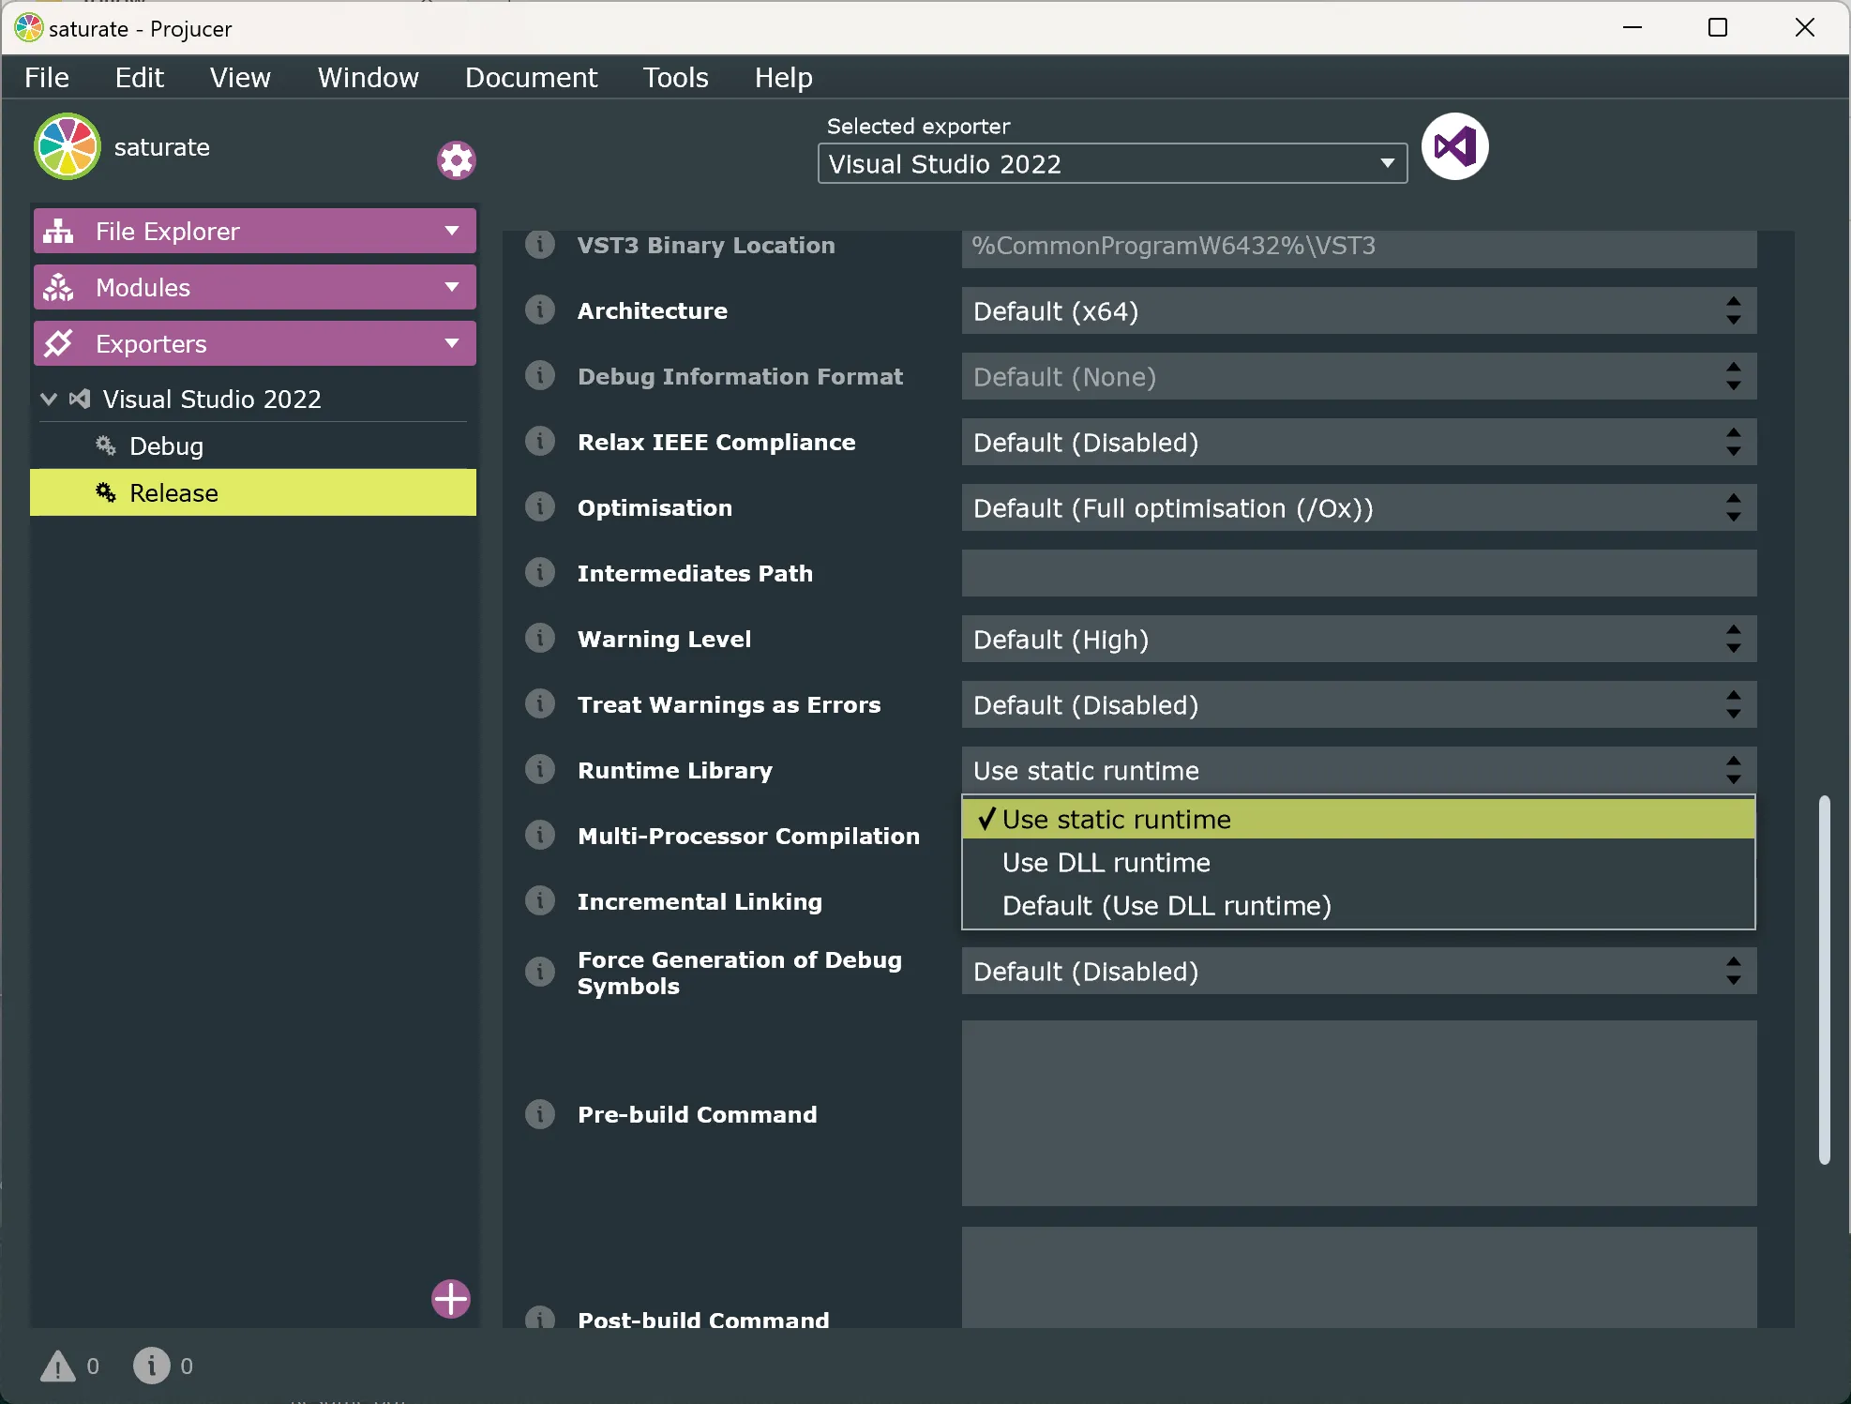
Task: Show info for Multi-Processor Compilation
Action: [539, 835]
